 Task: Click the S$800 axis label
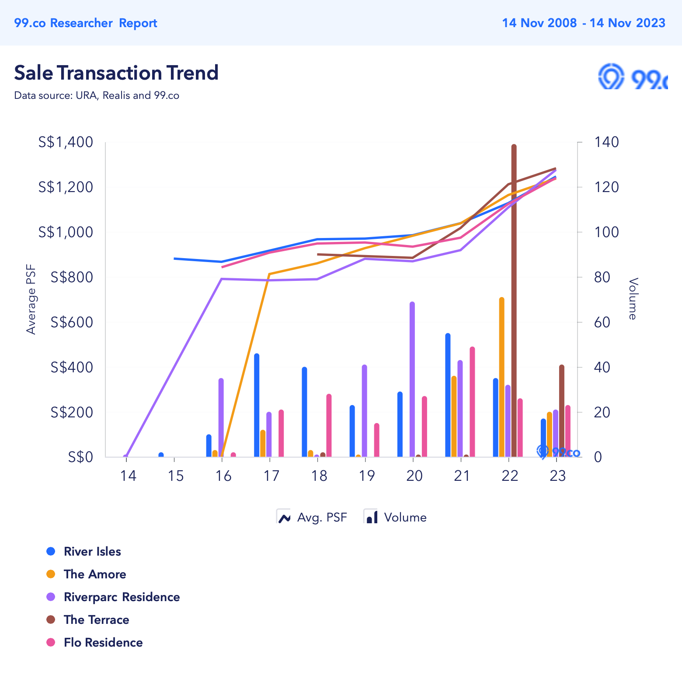(x=72, y=277)
